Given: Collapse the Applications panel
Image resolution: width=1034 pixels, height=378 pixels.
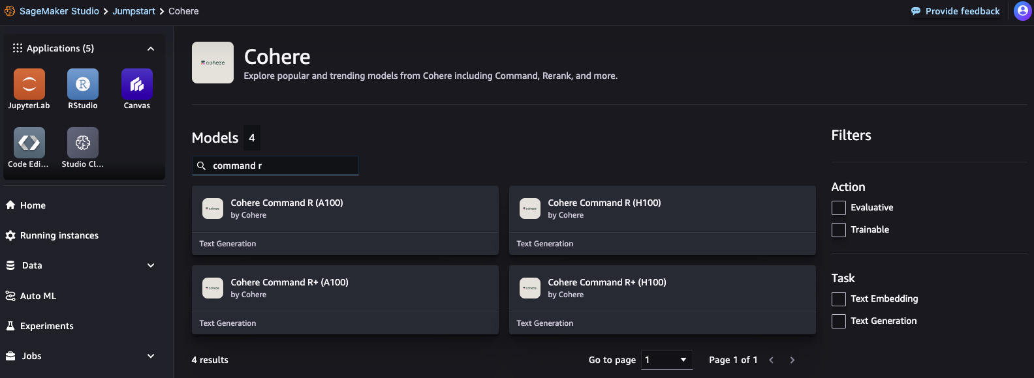Looking at the screenshot, I should click(151, 49).
